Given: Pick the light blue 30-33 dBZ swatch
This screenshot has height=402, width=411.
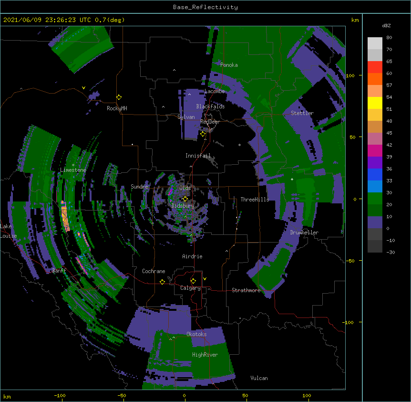Looking at the screenshot, I should click(375, 187).
